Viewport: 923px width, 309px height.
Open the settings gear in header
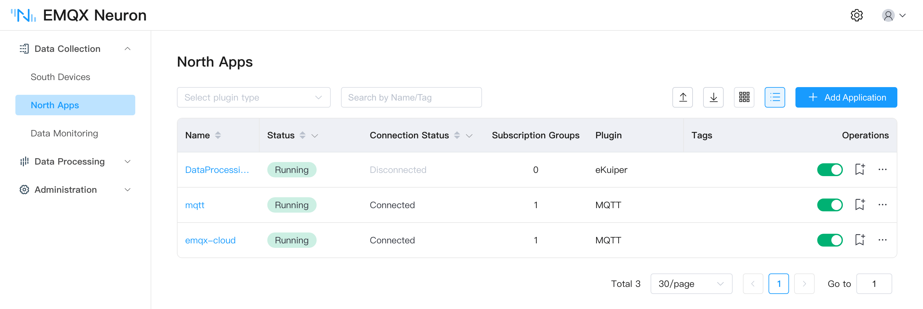click(x=856, y=15)
